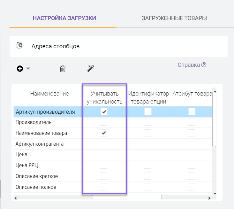Enable uniqueness checkbox for Производитель
Viewport: 234px width, 209px height.
pos(104,122)
